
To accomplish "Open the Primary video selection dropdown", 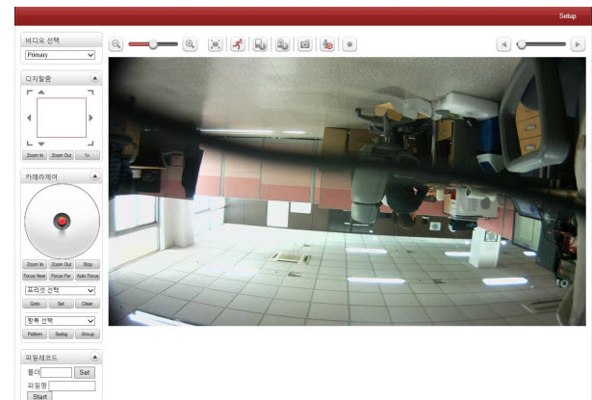I will point(60,55).
